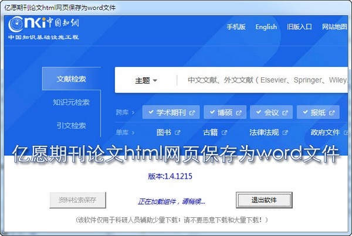Toggle the 报纸 database checkbox
Viewport: 352px width, 236px height.
tap(305, 112)
